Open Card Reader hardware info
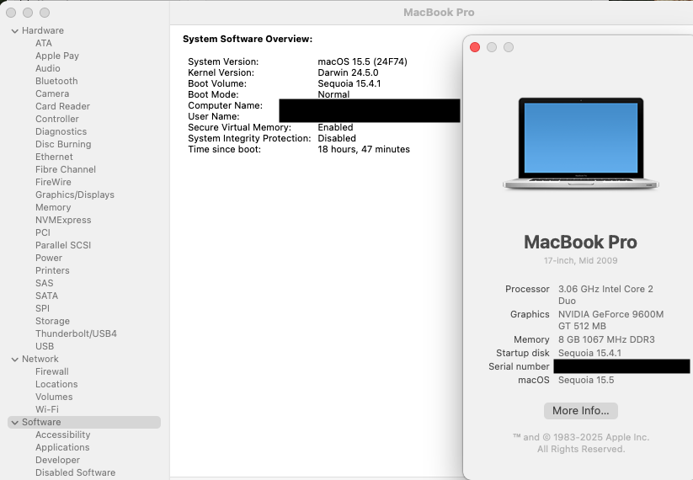This screenshot has width=693, height=480. [x=62, y=106]
